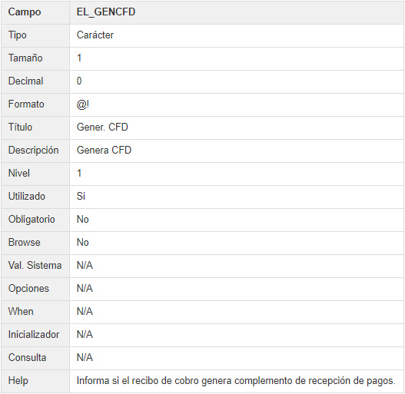This screenshot has height=394, width=405.
Task: Select the N/A value beside Consulta
Action: [x=85, y=358]
